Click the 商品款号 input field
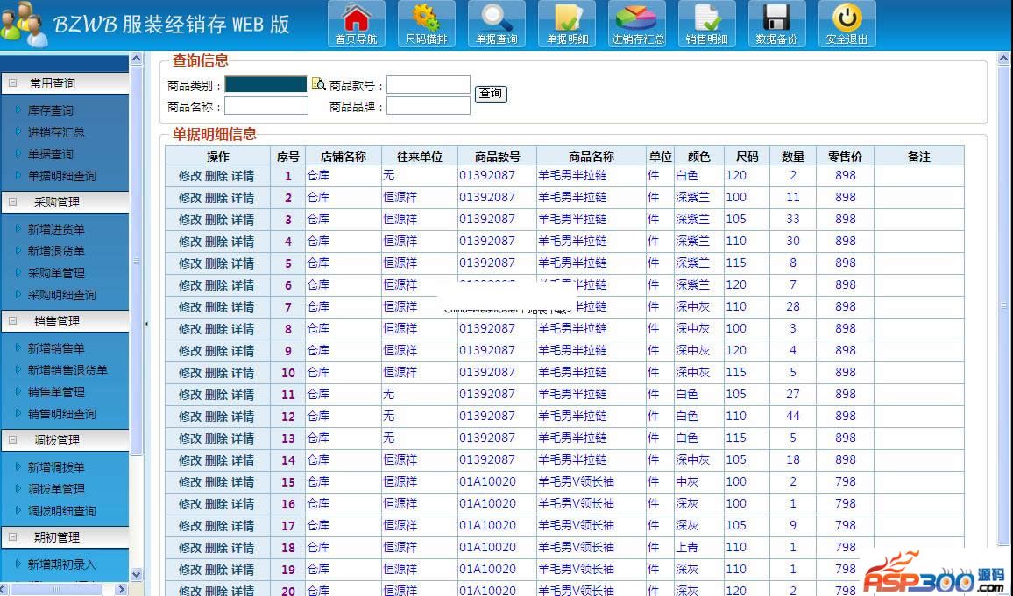 [x=429, y=85]
